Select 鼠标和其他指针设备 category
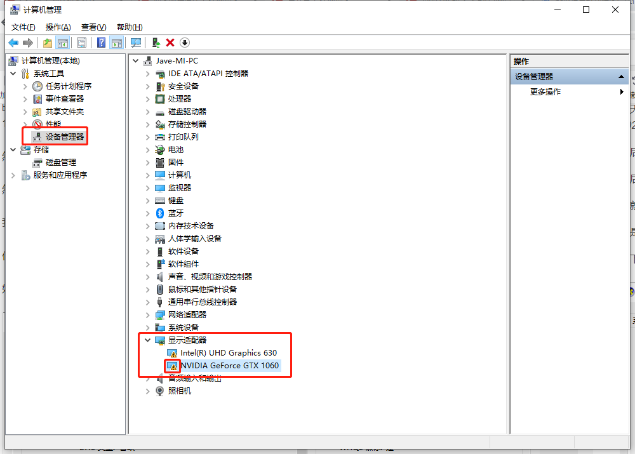 pyautogui.click(x=203, y=290)
